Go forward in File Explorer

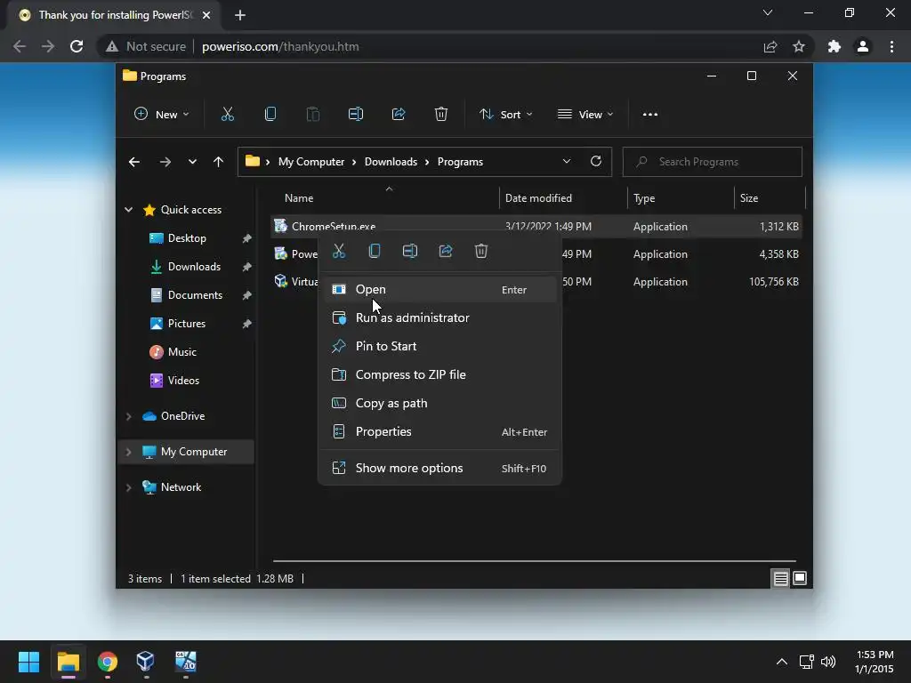tap(165, 162)
